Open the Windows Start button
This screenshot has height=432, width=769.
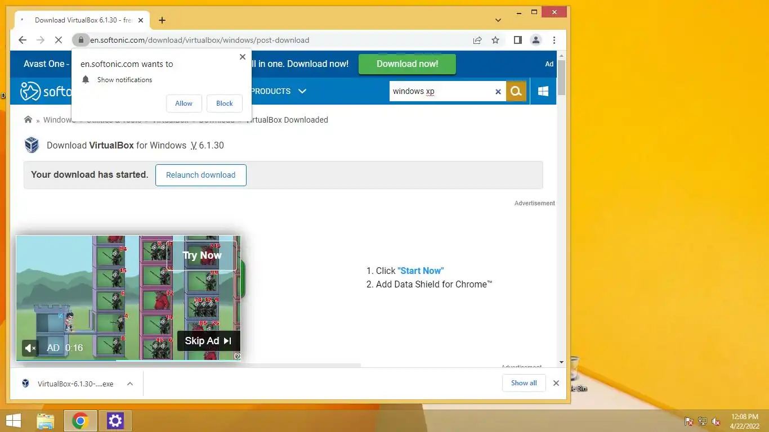[14, 420]
